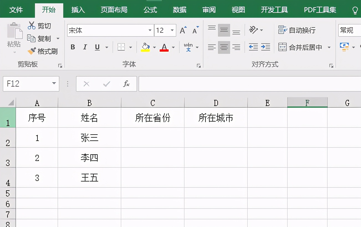
Task: Toggle italic formatting
Action: point(85,47)
